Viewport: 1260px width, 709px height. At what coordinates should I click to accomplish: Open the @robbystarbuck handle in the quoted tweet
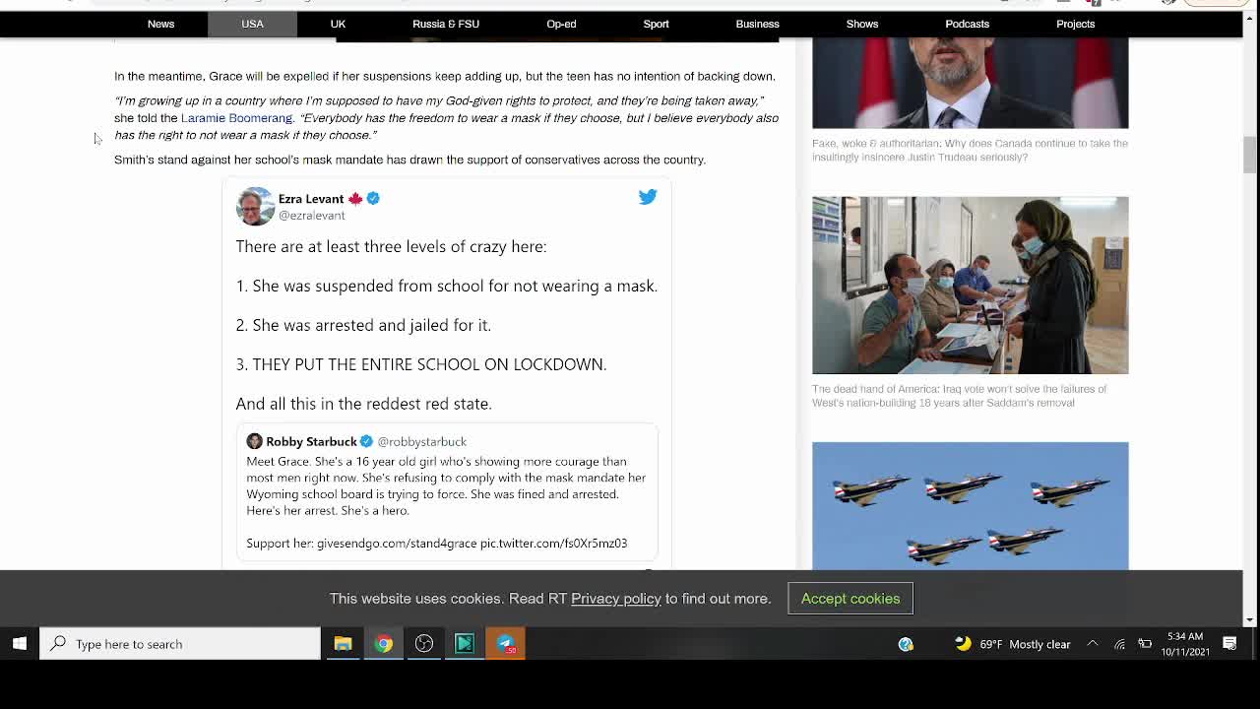point(422,442)
